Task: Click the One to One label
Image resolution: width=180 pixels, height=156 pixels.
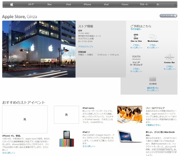Action: [136, 41]
